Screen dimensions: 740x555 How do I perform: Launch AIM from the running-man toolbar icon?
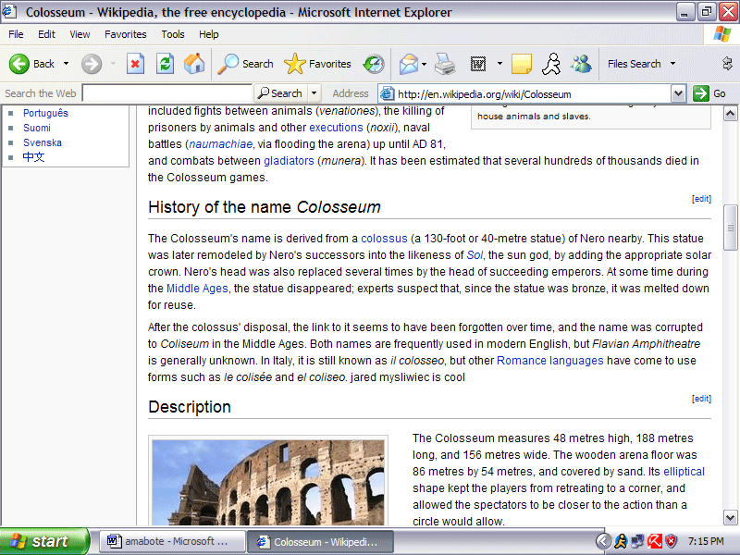[551, 64]
